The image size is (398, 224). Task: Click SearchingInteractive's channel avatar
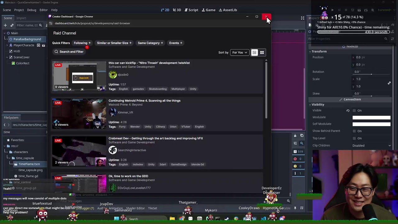113,150
